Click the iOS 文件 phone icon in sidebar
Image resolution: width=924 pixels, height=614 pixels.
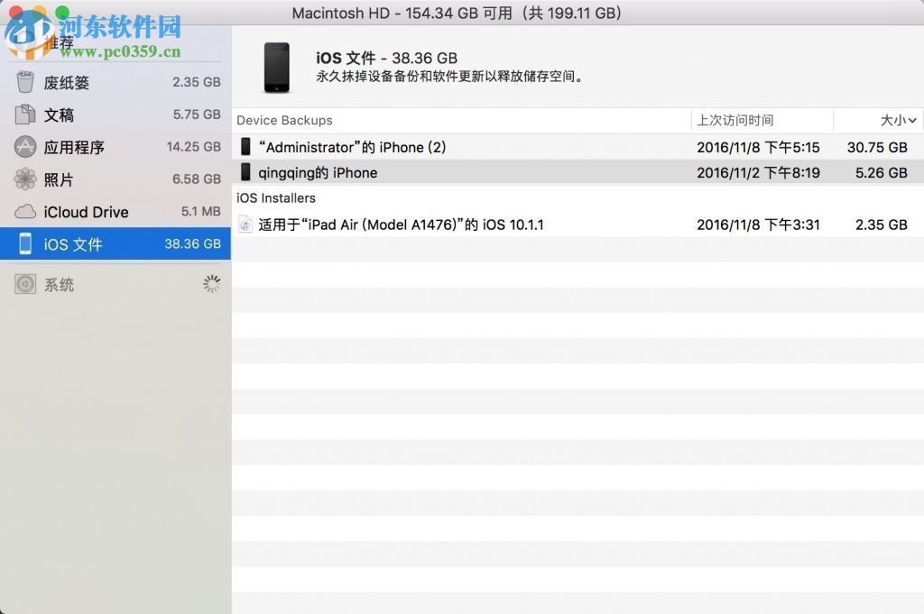[24, 243]
